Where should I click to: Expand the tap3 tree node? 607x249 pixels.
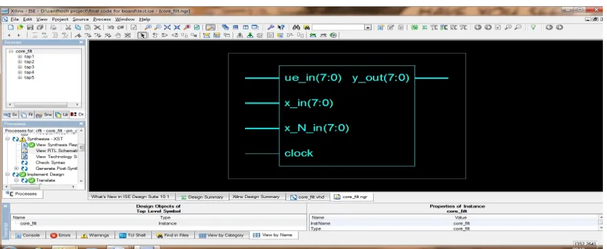click(20, 67)
